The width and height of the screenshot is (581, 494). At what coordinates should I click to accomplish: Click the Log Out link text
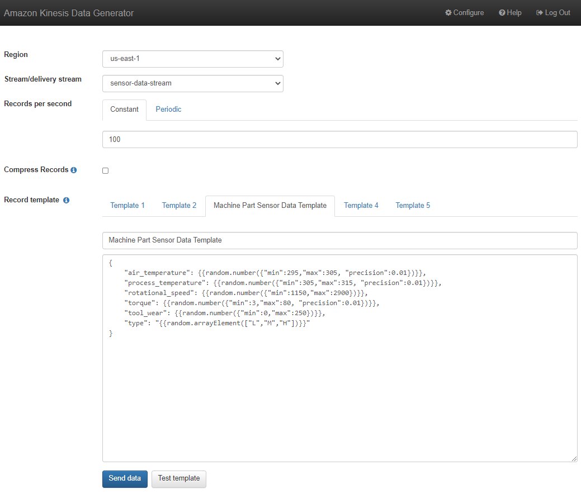558,13
